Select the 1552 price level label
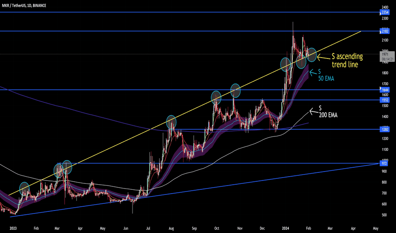The image size is (396, 233). (x=385, y=100)
